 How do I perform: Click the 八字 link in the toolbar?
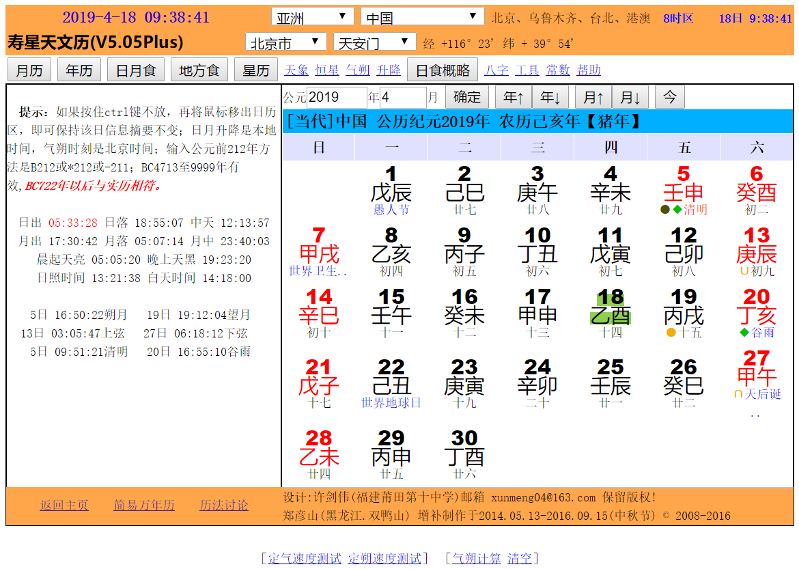496,69
